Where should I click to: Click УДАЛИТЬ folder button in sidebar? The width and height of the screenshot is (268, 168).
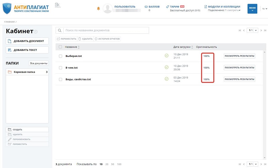pyautogui.click(x=27, y=134)
